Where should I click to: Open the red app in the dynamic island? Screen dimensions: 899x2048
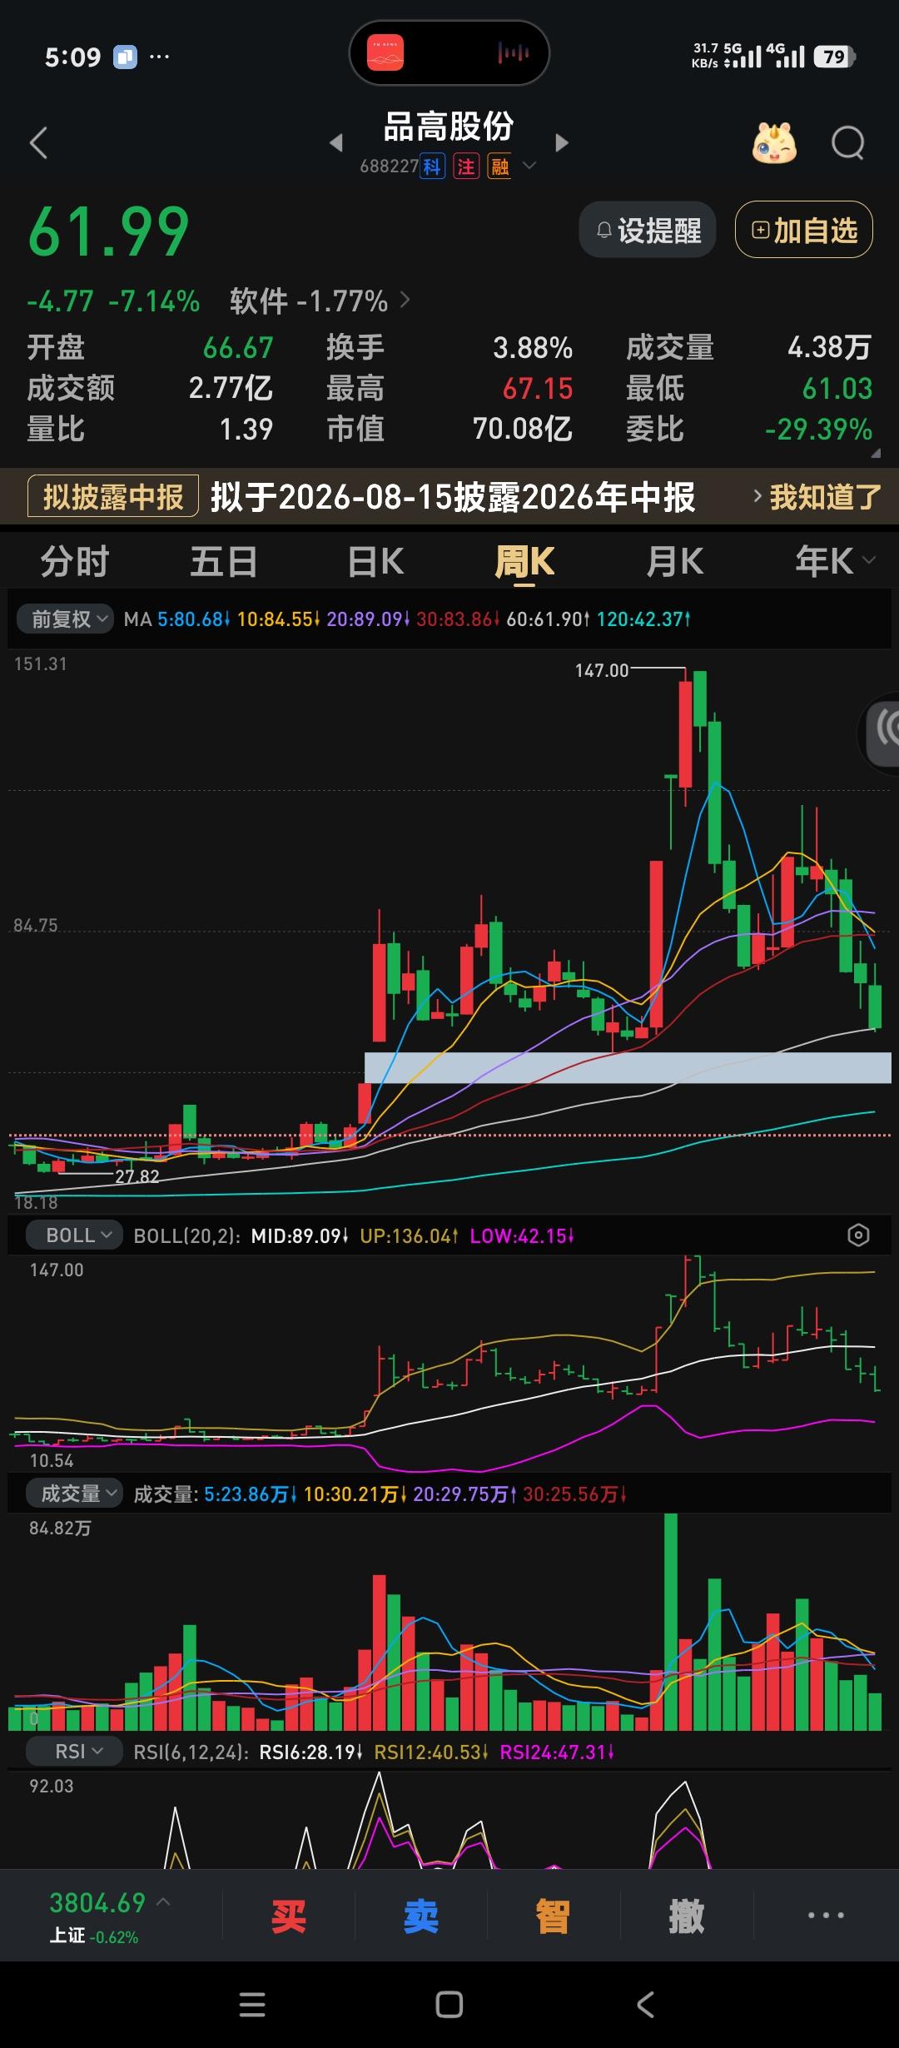385,53
